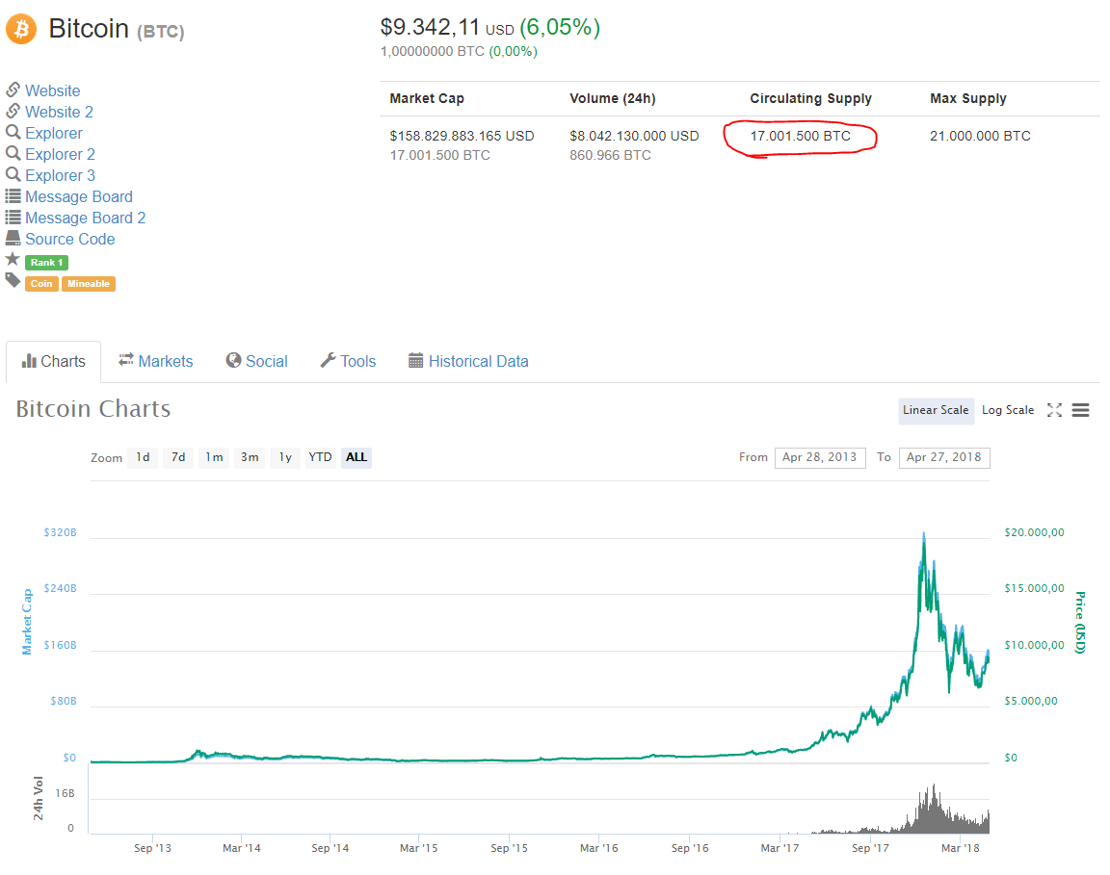The height and width of the screenshot is (875, 1110).
Task: Click the orange Coin tag
Action: point(41,284)
